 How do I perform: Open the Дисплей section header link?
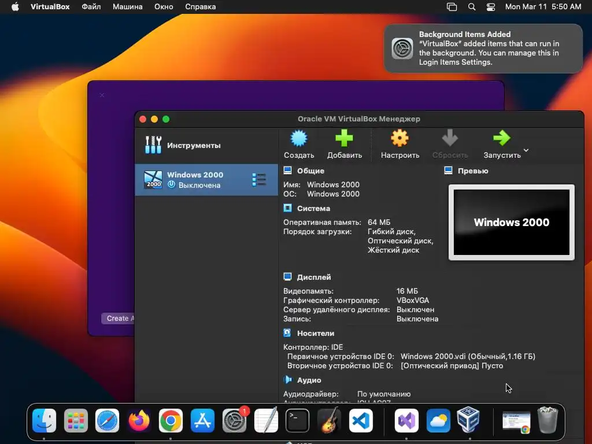314,277
